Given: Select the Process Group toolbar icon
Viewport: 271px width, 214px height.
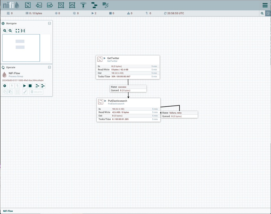Looking at the screenshot, I should pyautogui.click(x=61, y=5).
